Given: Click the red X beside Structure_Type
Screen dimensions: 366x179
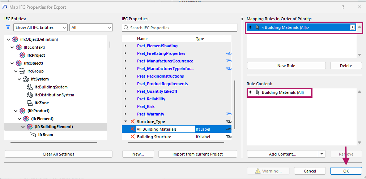Looking at the screenshot, I should [x=132, y=122].
